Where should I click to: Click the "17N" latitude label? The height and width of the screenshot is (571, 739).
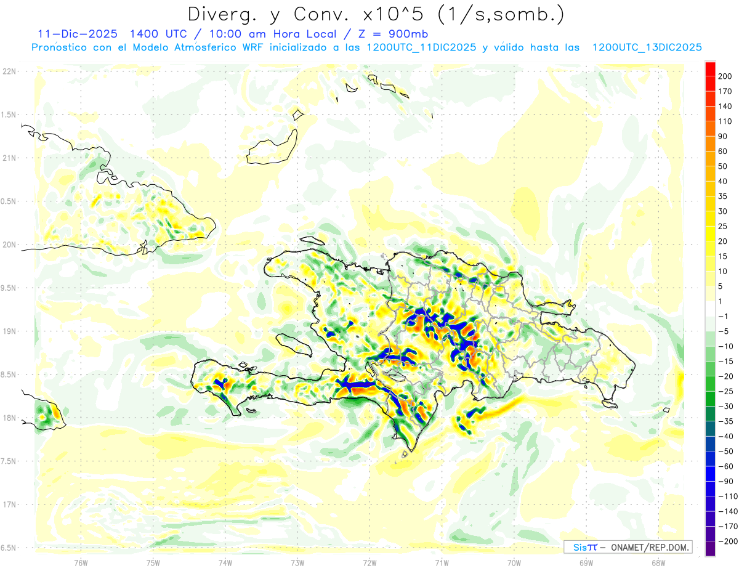pyautogui.click(x=9, y=504)
